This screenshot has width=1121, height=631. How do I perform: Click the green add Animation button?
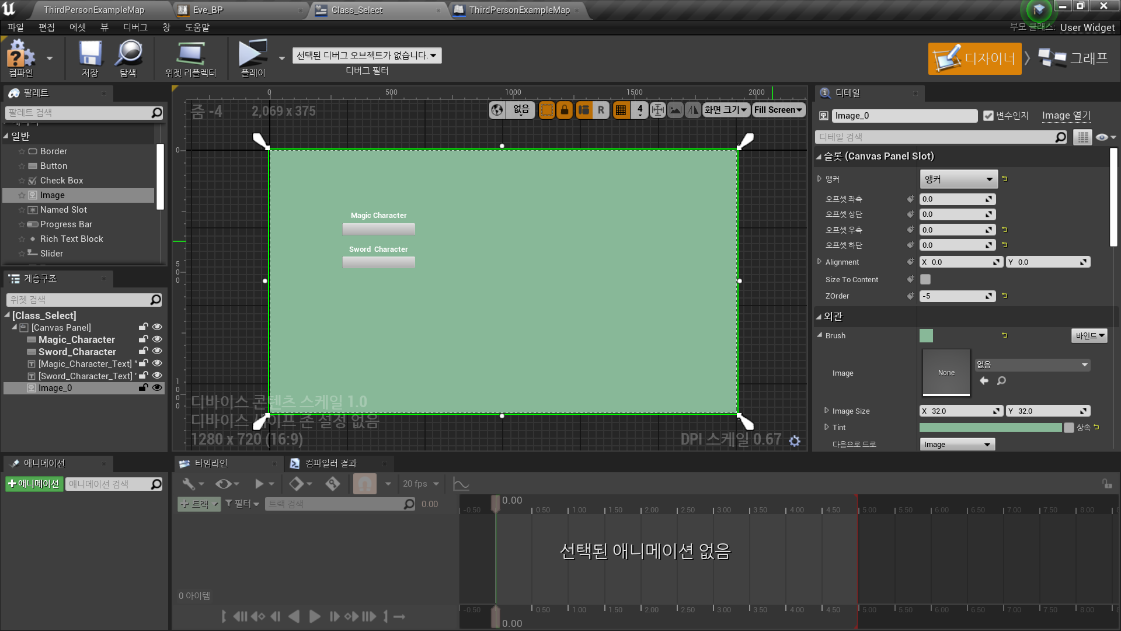[34, 484]
